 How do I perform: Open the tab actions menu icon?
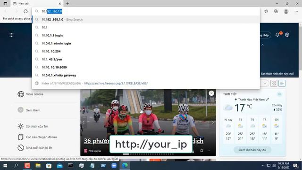click(x=5, y=3)
